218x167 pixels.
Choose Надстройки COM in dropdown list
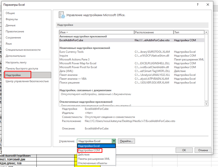click(96, 150)
